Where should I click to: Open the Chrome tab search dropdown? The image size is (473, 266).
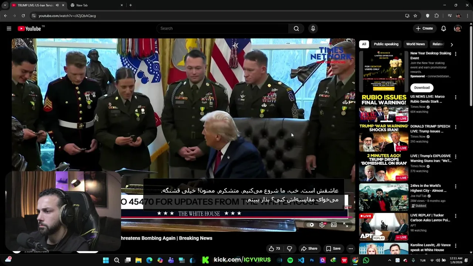point(5,5)
